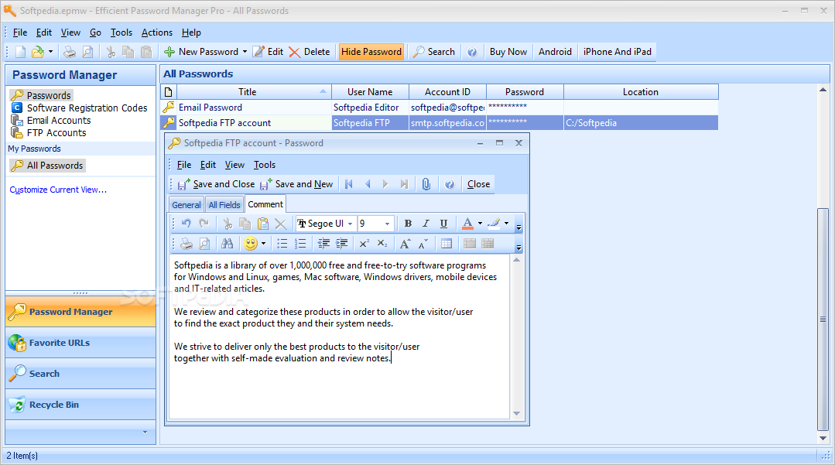835x465 pixels.
Task: Click Save and New button
Action: coord(296,184)
